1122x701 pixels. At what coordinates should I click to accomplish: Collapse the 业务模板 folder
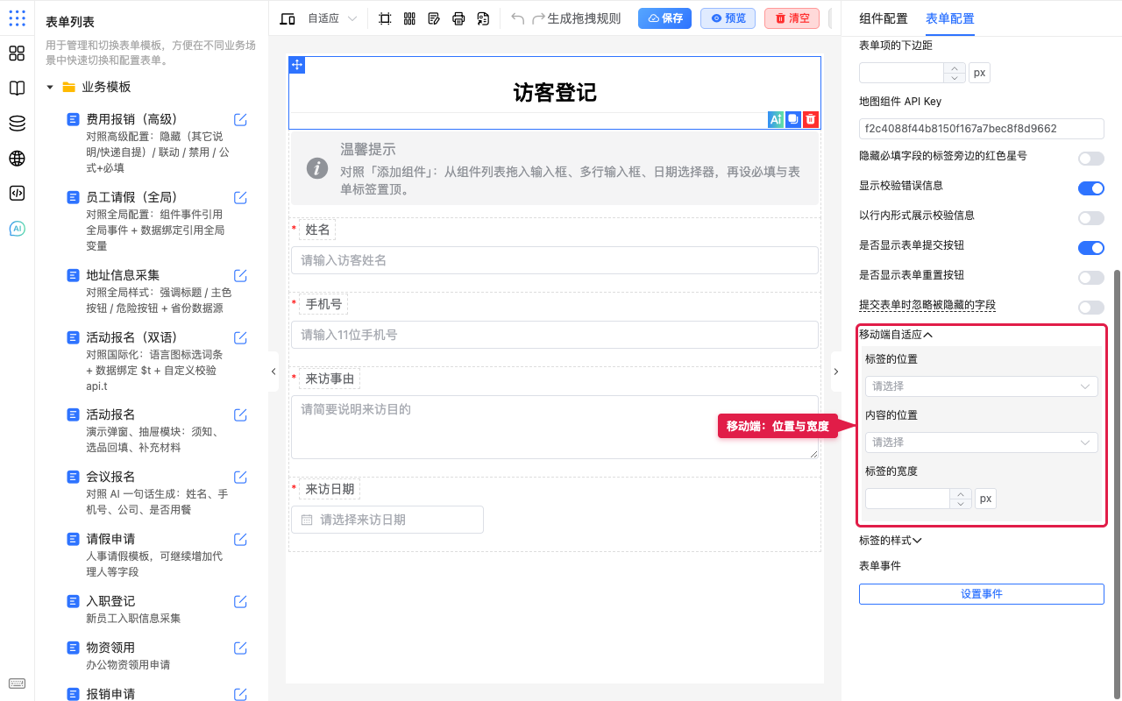[x=50, y=88]
